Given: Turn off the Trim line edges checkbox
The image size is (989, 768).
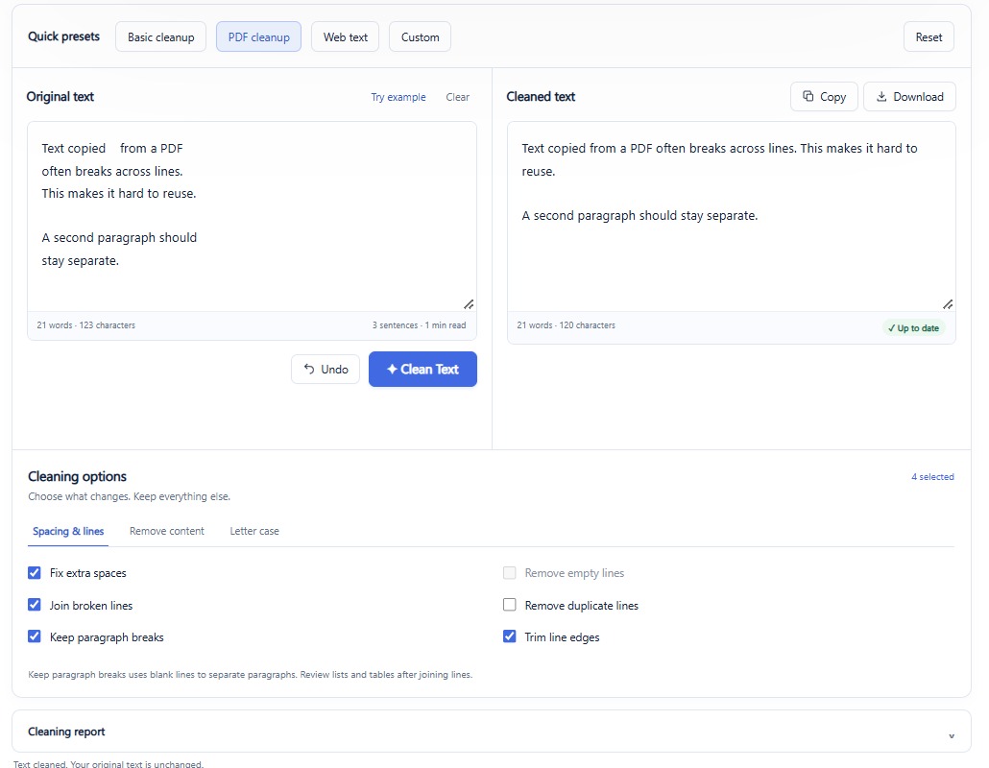Looking at the screenshot, I should 510,636.
